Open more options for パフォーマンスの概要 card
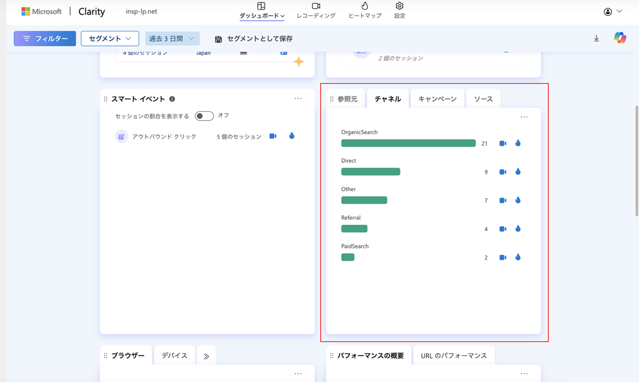The height and width of the screenshot is (382, 639). coord(524,374)
